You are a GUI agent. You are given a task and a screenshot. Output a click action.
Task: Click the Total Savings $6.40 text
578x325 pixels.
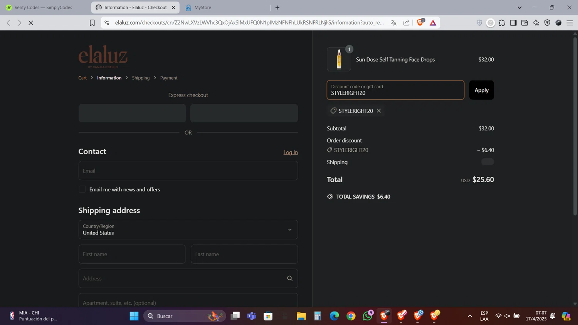(363, 197)
